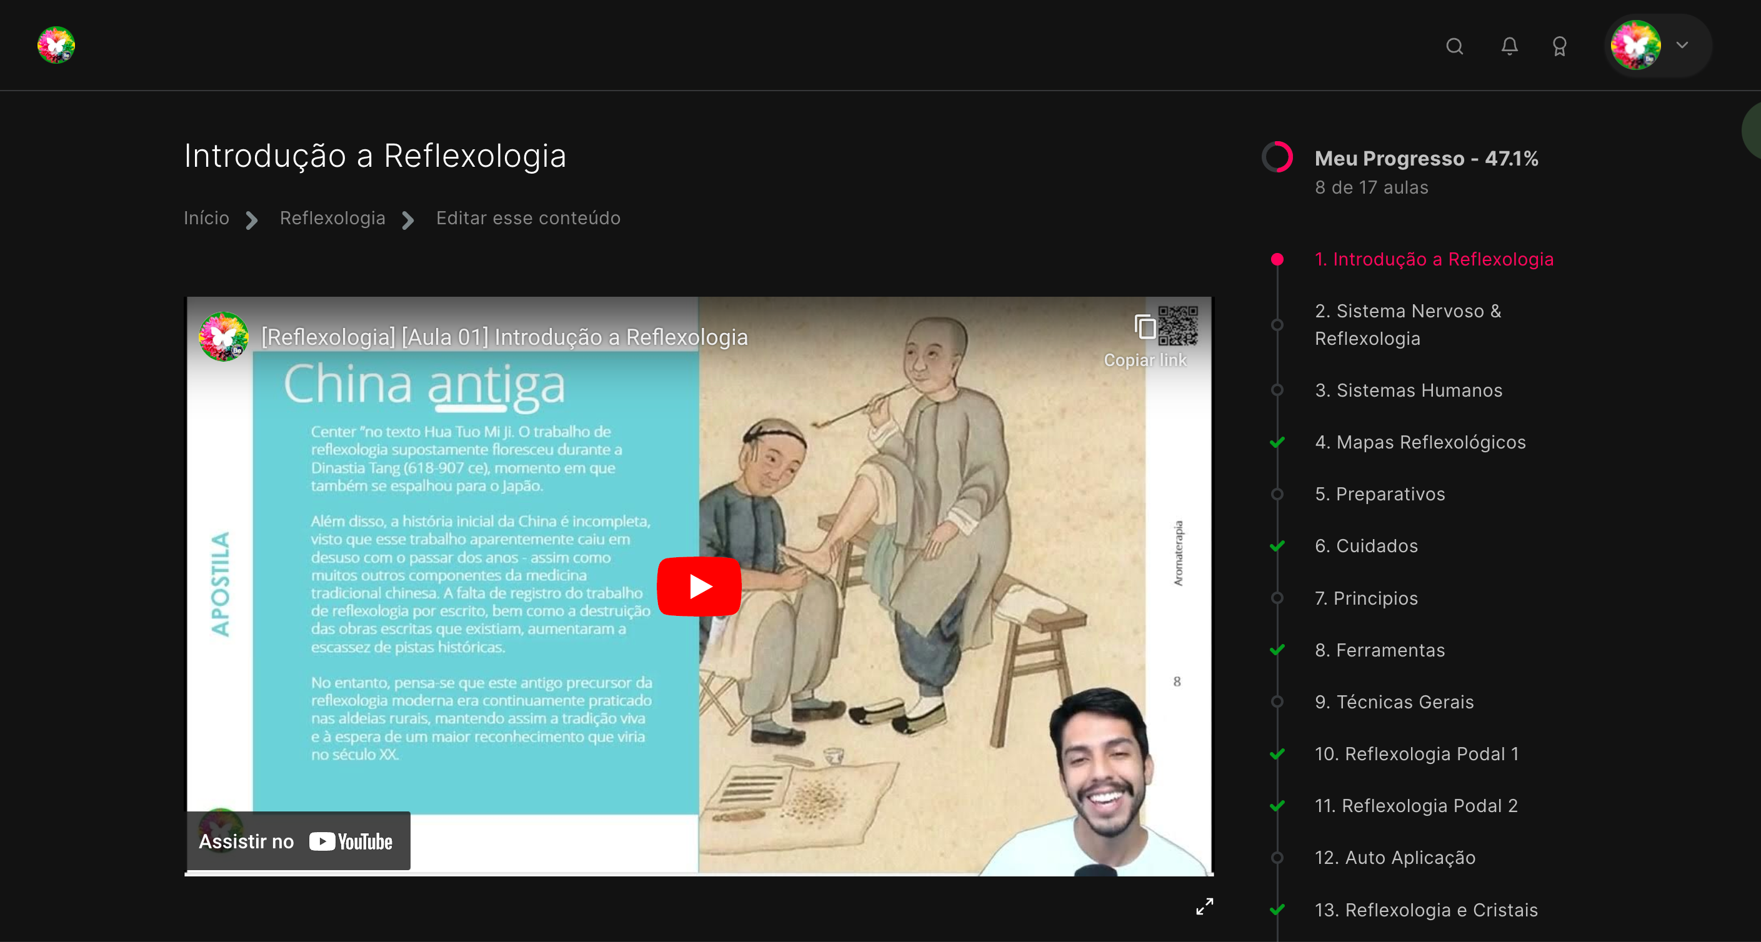Open lesson 7. Principios
This screenshot has height=942, width=1761.
pyautogui.click(x=1366, y=598)
